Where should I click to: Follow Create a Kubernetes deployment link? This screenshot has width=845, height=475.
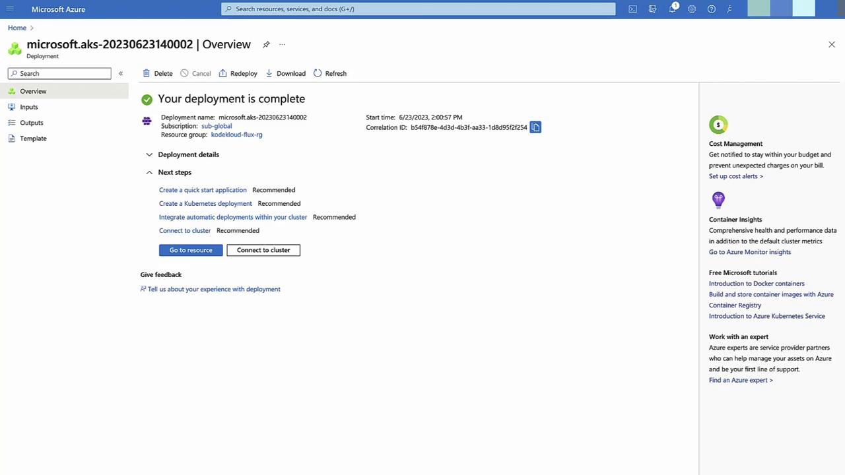pyautogui.click(x=205, y=204)
